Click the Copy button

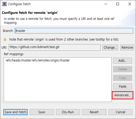123,78
